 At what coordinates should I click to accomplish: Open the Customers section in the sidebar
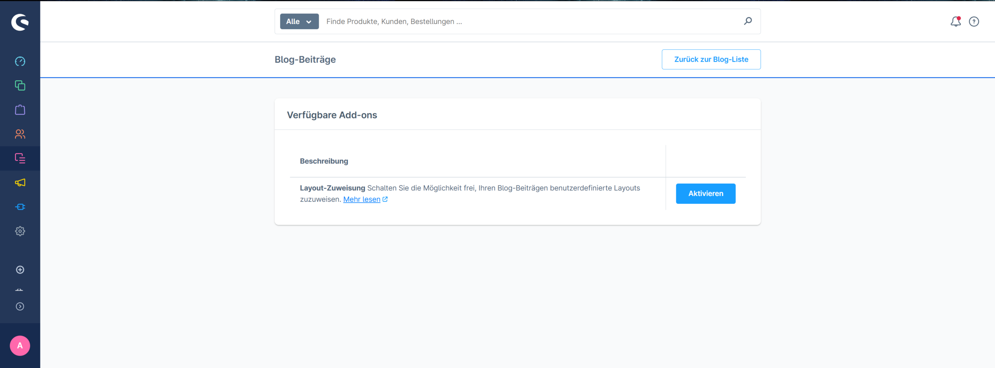click(20, 134)
